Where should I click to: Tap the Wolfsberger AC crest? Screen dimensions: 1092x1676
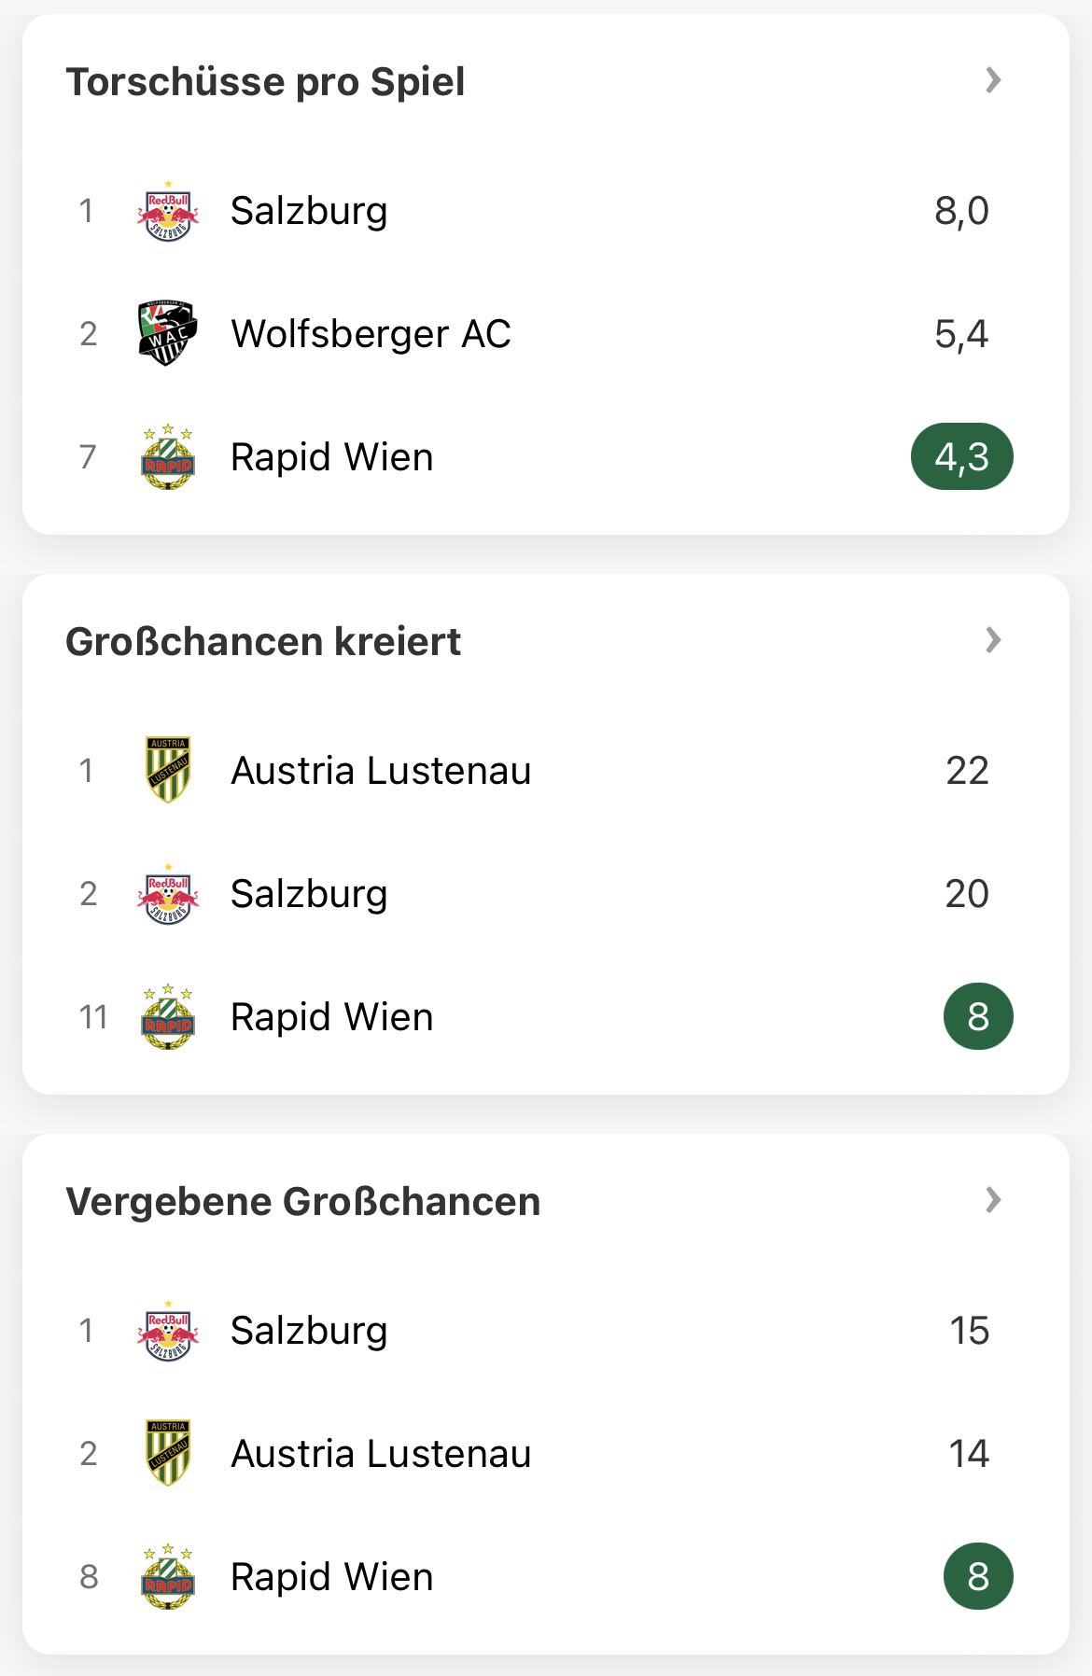pos(168,334)
